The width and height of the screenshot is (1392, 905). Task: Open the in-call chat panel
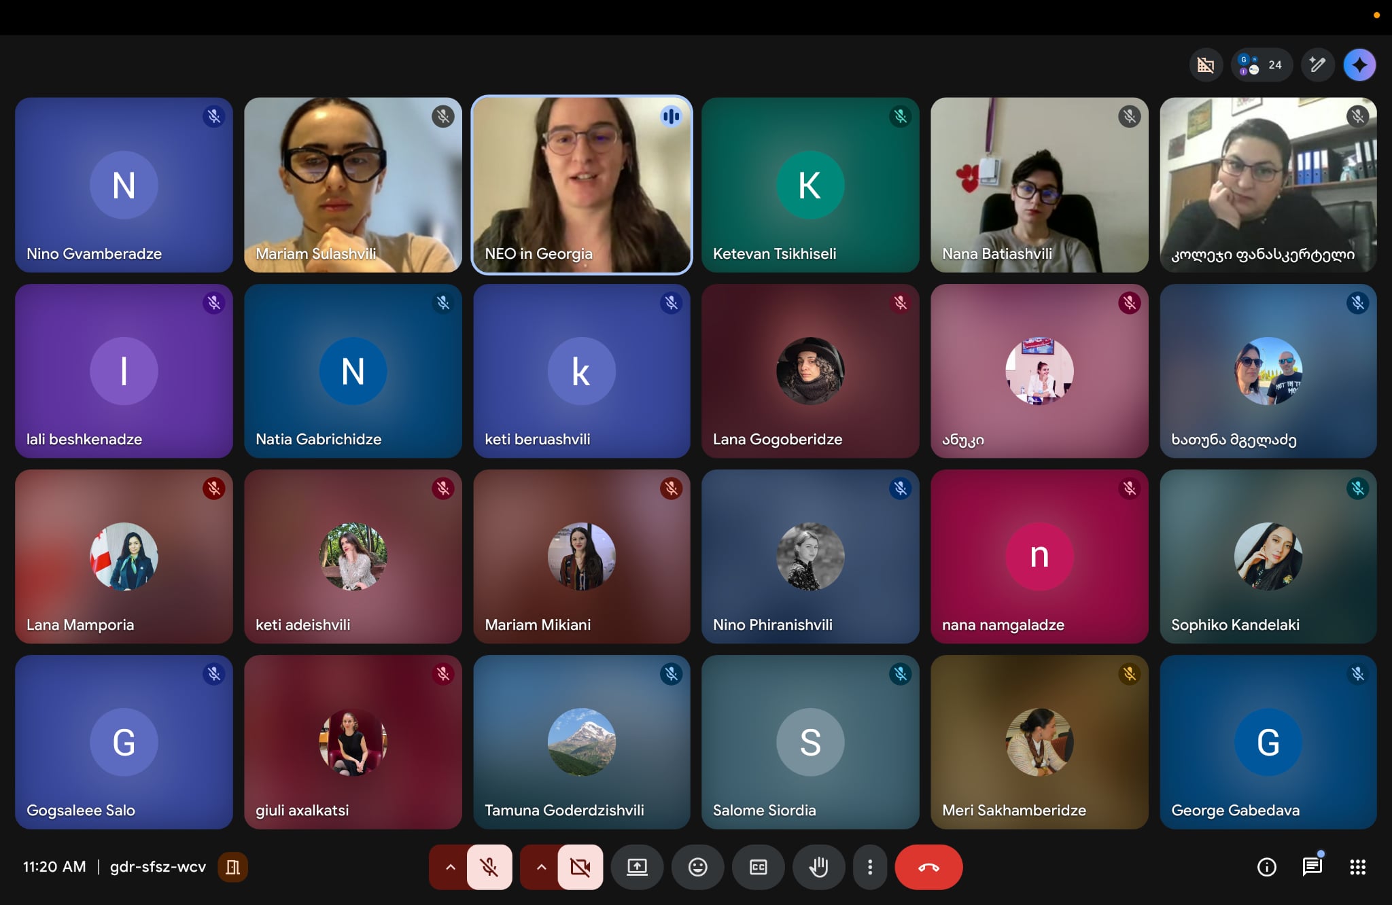pos(1312,867)
